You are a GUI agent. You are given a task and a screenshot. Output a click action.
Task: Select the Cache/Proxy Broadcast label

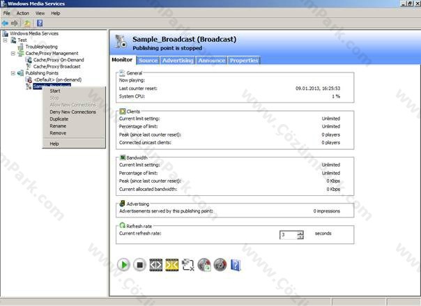57,66
